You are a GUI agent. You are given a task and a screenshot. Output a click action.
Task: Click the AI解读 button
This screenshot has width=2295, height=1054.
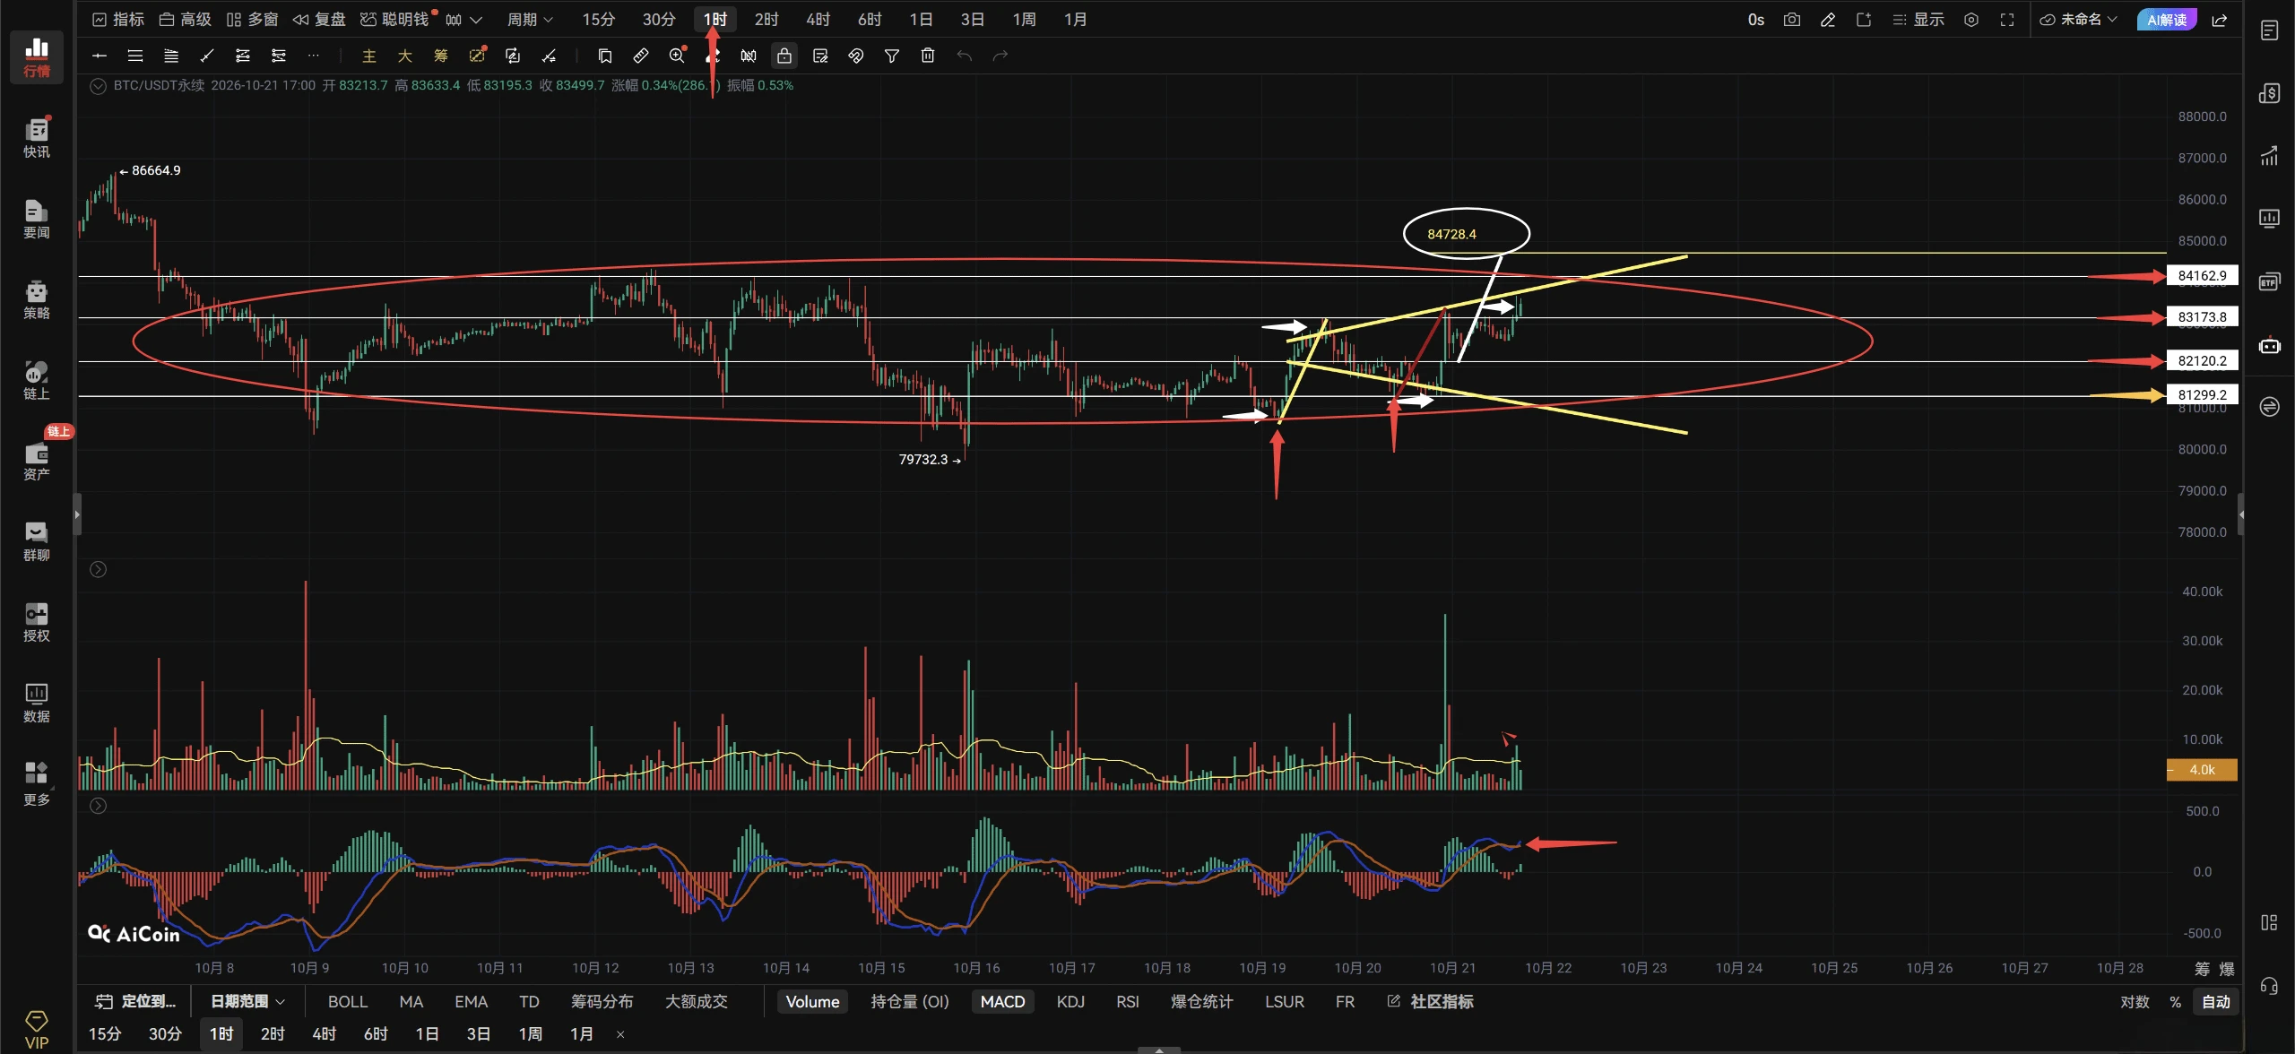click(2166, 20)
